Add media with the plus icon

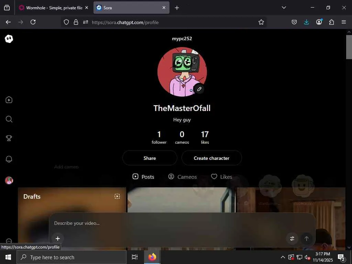point(58,239)
